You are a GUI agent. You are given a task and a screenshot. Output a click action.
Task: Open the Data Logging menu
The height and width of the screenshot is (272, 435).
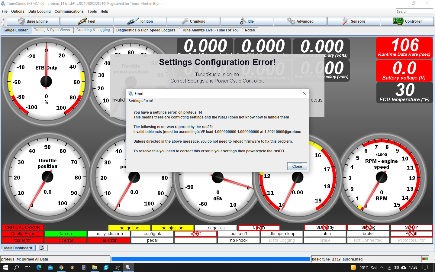point(40,11)
